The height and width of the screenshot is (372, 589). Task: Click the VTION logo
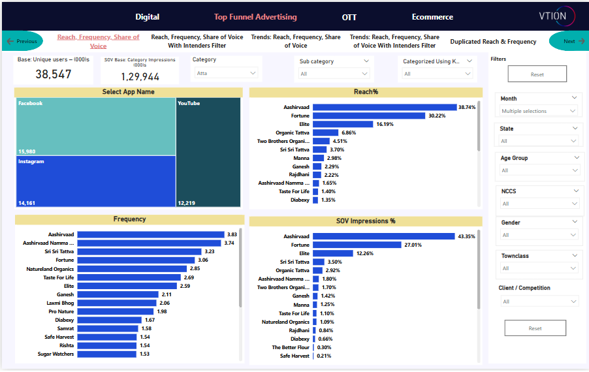556,16
